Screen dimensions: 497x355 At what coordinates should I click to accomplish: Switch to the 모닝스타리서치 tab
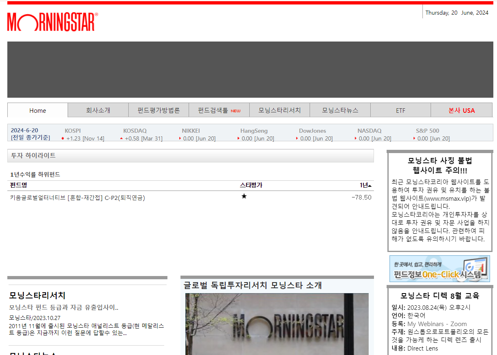(279, 110)
